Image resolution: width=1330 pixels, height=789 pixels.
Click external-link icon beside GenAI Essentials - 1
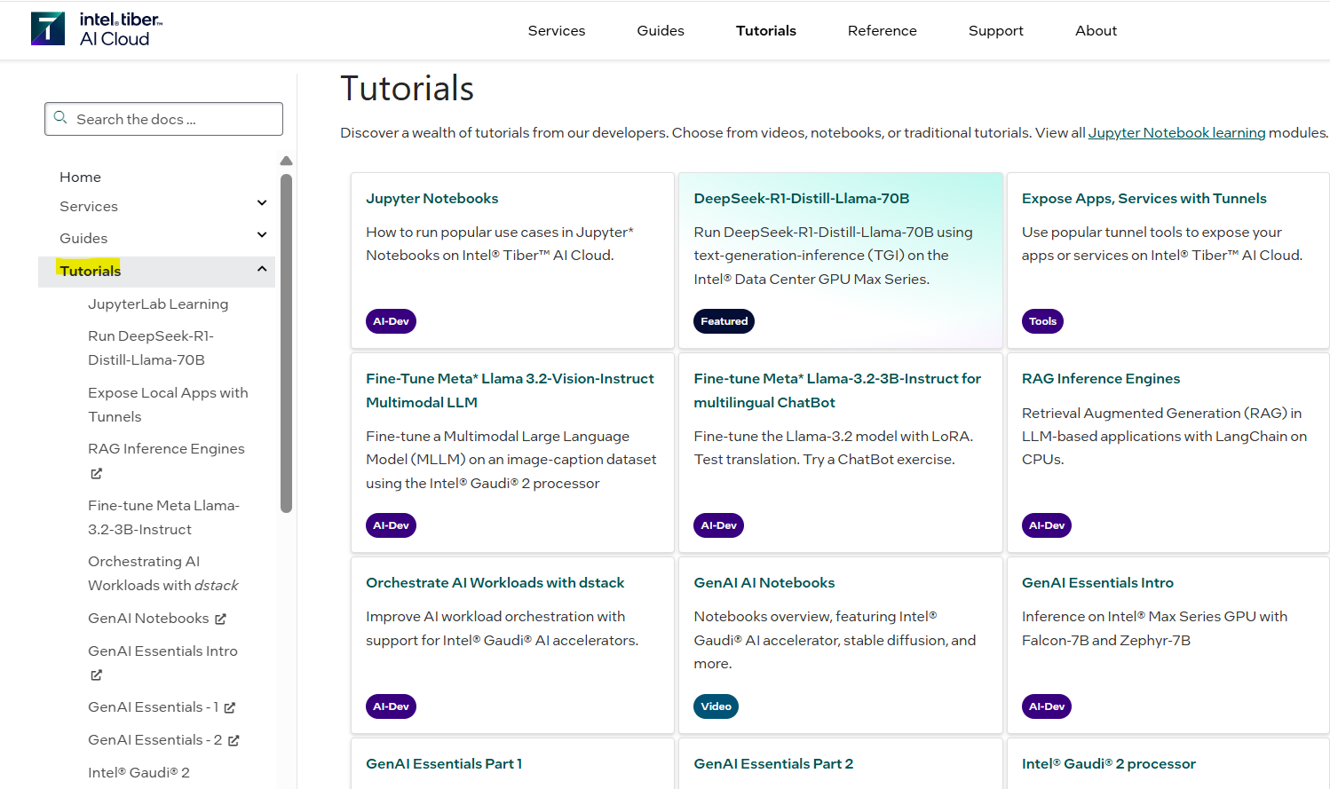pyautogui.click(x=229, y=707)
